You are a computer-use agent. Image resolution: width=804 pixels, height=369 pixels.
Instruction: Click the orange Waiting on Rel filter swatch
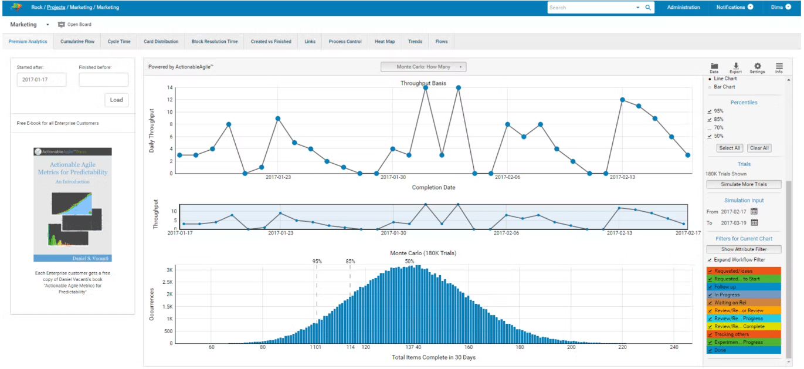click(744, 303)
